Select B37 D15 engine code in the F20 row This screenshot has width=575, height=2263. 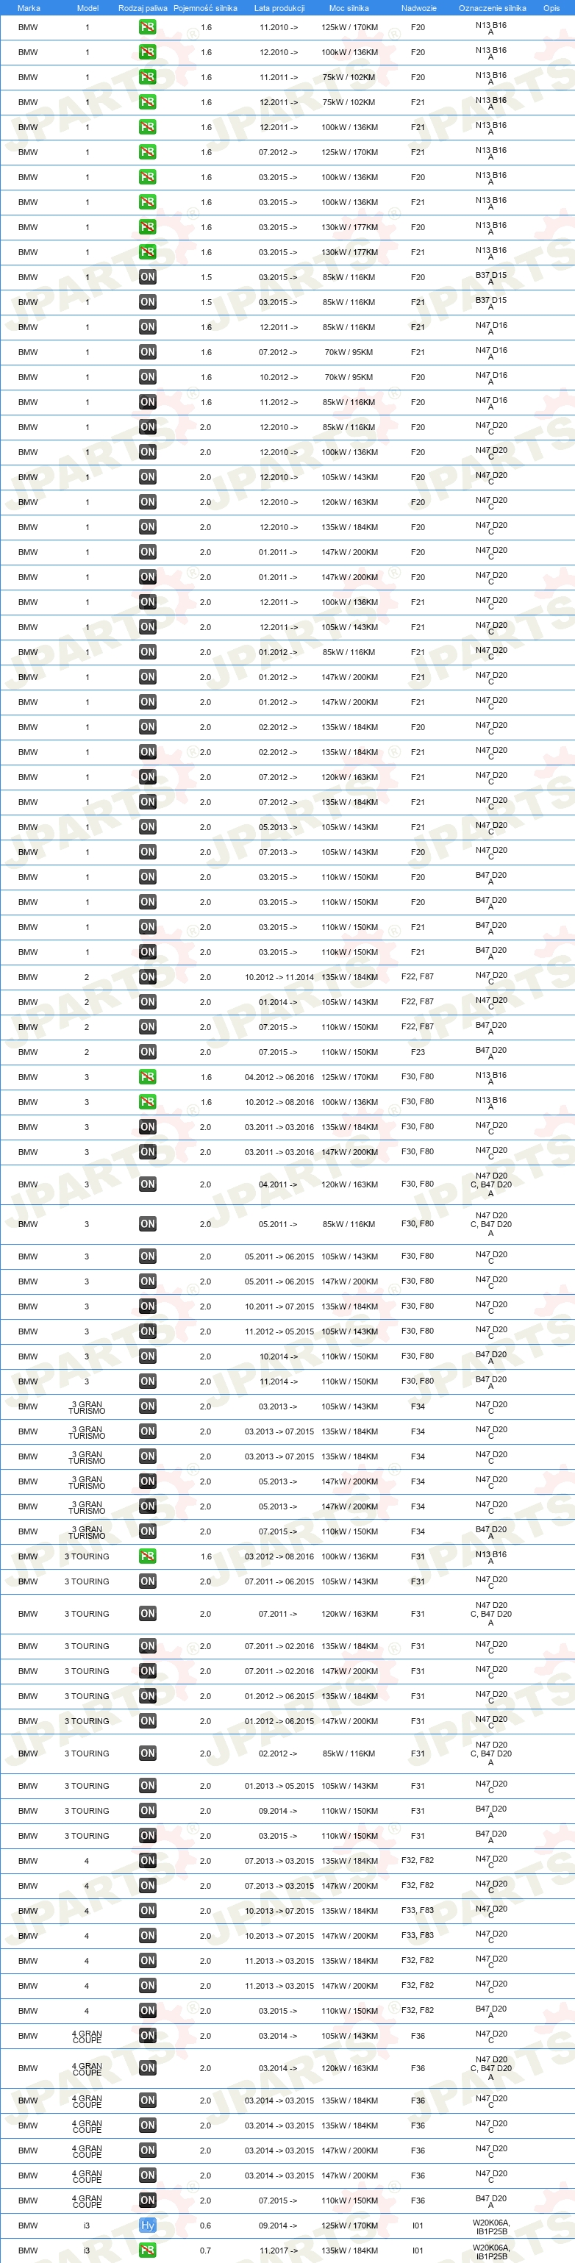[490, 278]
